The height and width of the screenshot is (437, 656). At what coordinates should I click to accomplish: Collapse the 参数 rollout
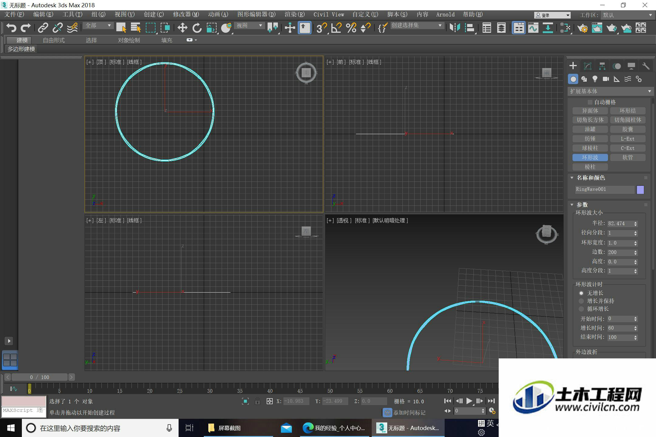(x=572, y=205)
